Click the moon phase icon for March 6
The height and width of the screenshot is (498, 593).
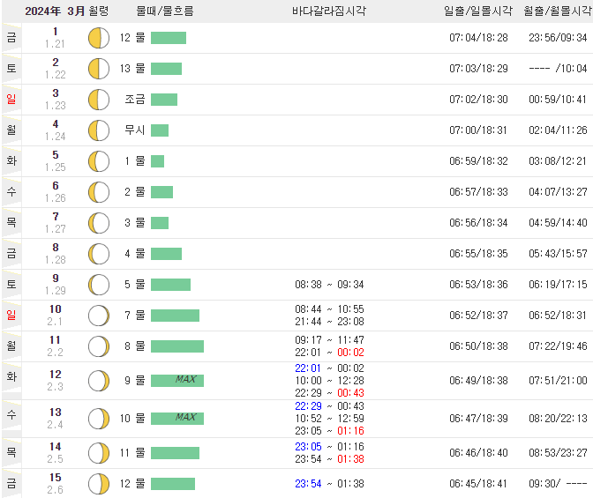pos(99,192)
